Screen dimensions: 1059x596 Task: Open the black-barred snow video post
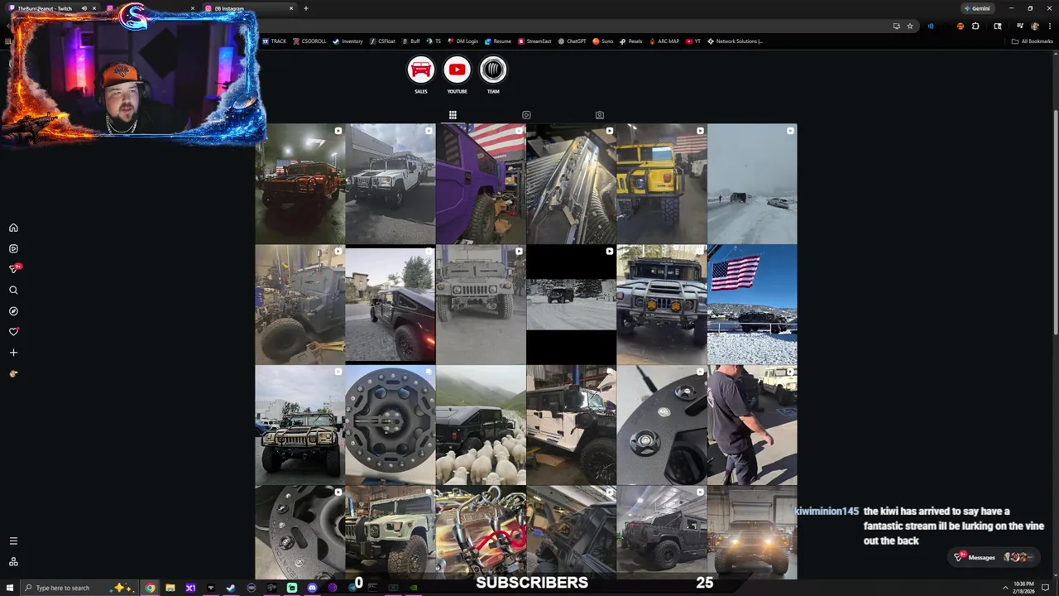coord(571,305)
